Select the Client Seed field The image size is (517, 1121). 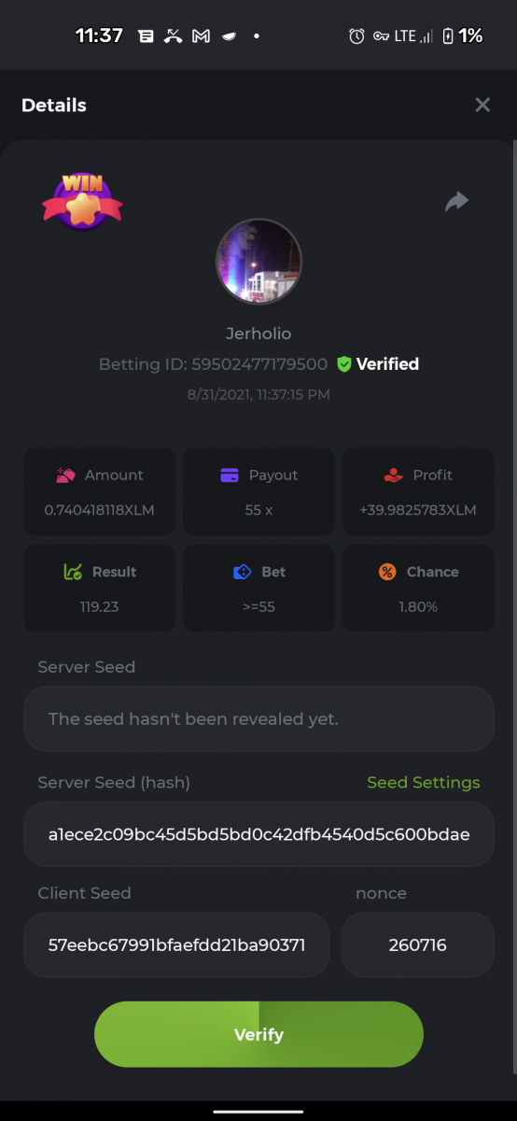tap(176, 944)
